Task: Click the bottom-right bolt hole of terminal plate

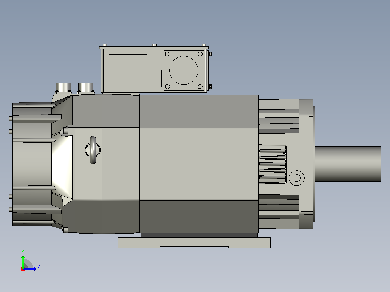Action: 200,86
